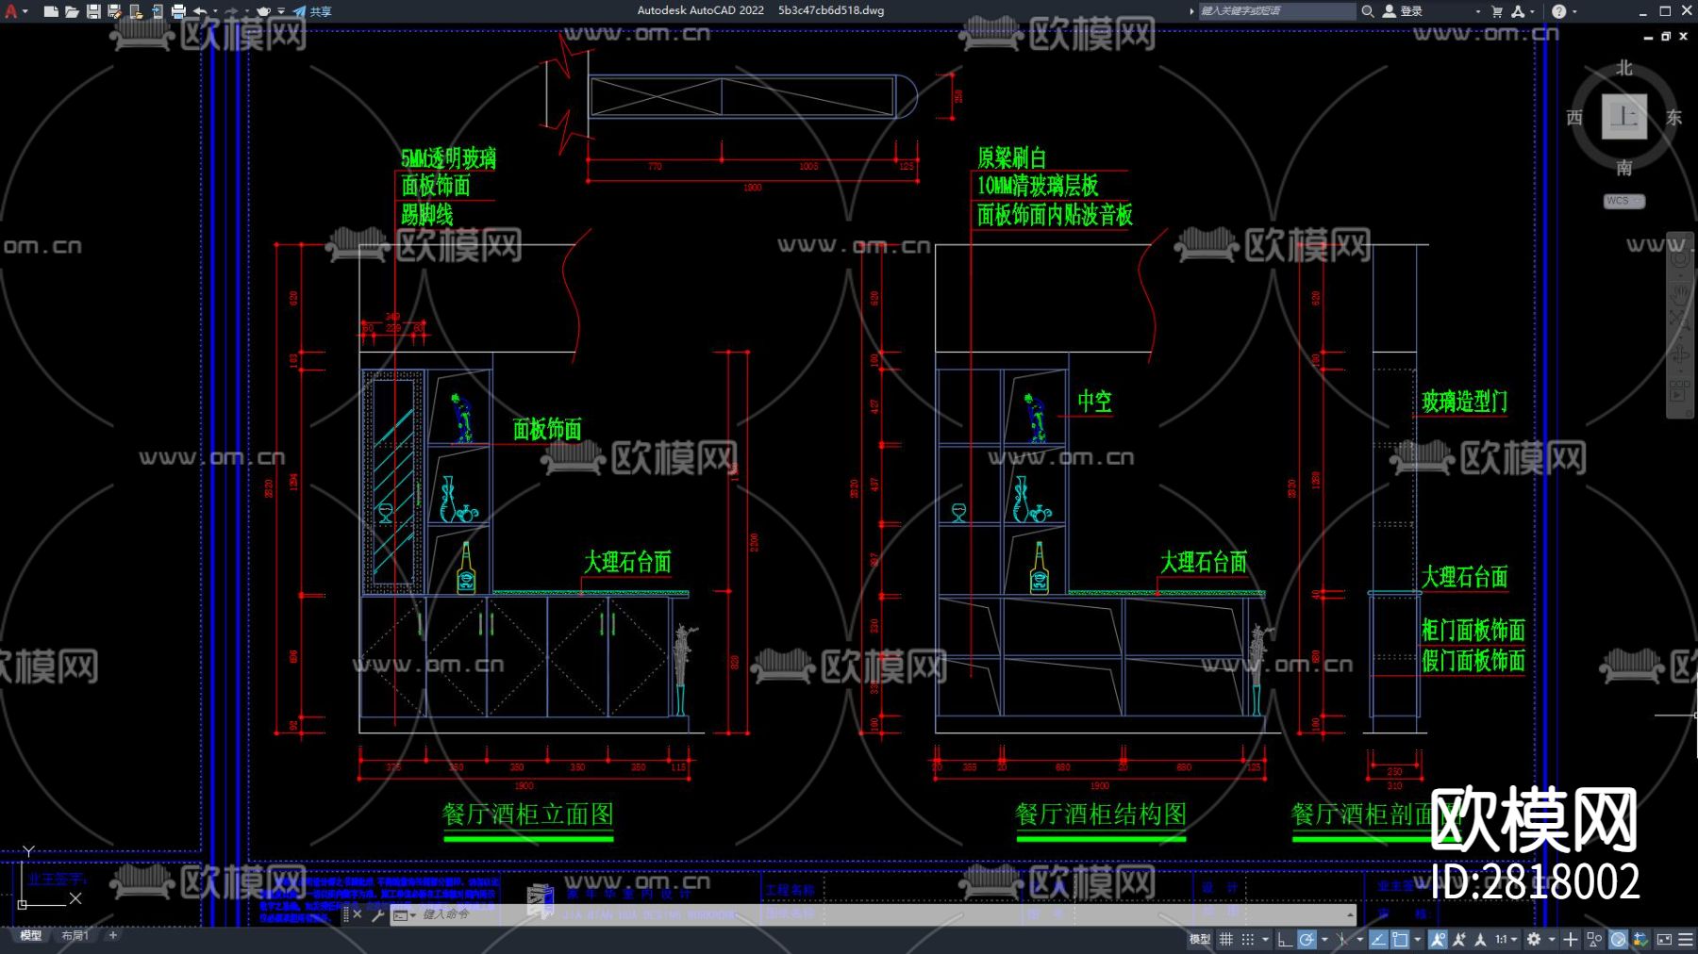Viewport: 1698px width, 954px height.
Task: Add a new layout with plus tab
Action: point(113,935)
